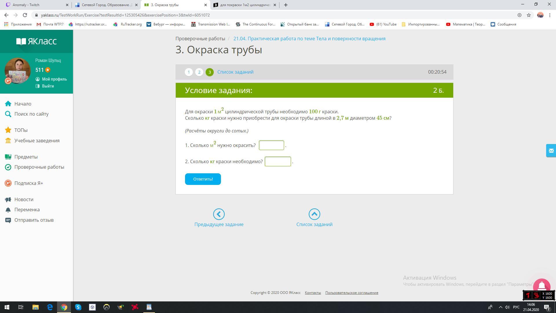
Task: Focus the kg of paint answer field
Action: (277, 161)
